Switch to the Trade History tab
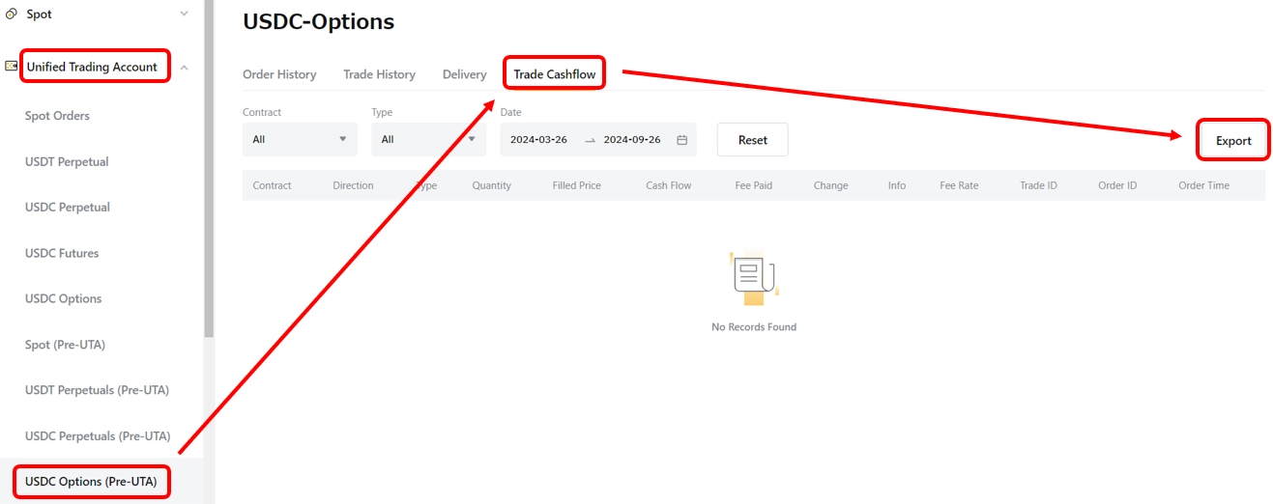Screen dimensions: 1273x504 coord(379,74)
